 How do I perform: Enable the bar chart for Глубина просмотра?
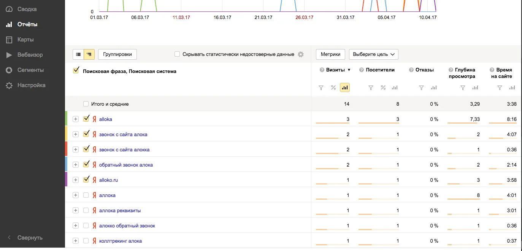(x=475, y=88)
